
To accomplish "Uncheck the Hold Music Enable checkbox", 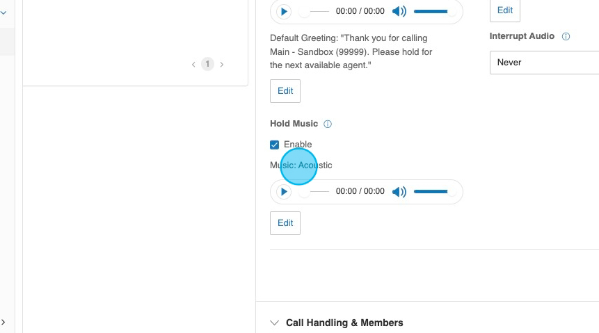I will click(x=275, y=145).
